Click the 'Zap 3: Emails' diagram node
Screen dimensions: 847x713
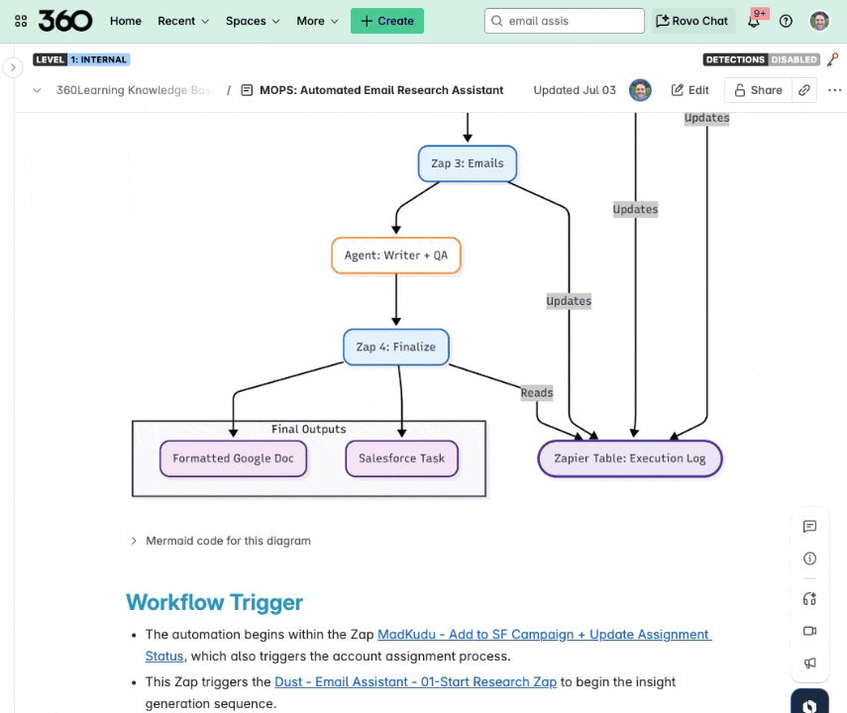click(x=468, y=163)
